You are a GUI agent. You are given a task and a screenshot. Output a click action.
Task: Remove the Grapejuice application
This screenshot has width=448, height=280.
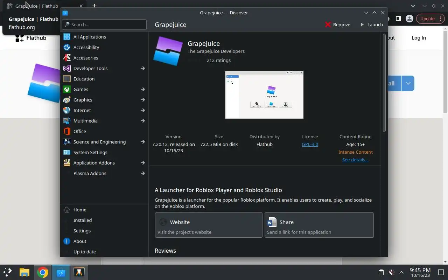point(338,24)
